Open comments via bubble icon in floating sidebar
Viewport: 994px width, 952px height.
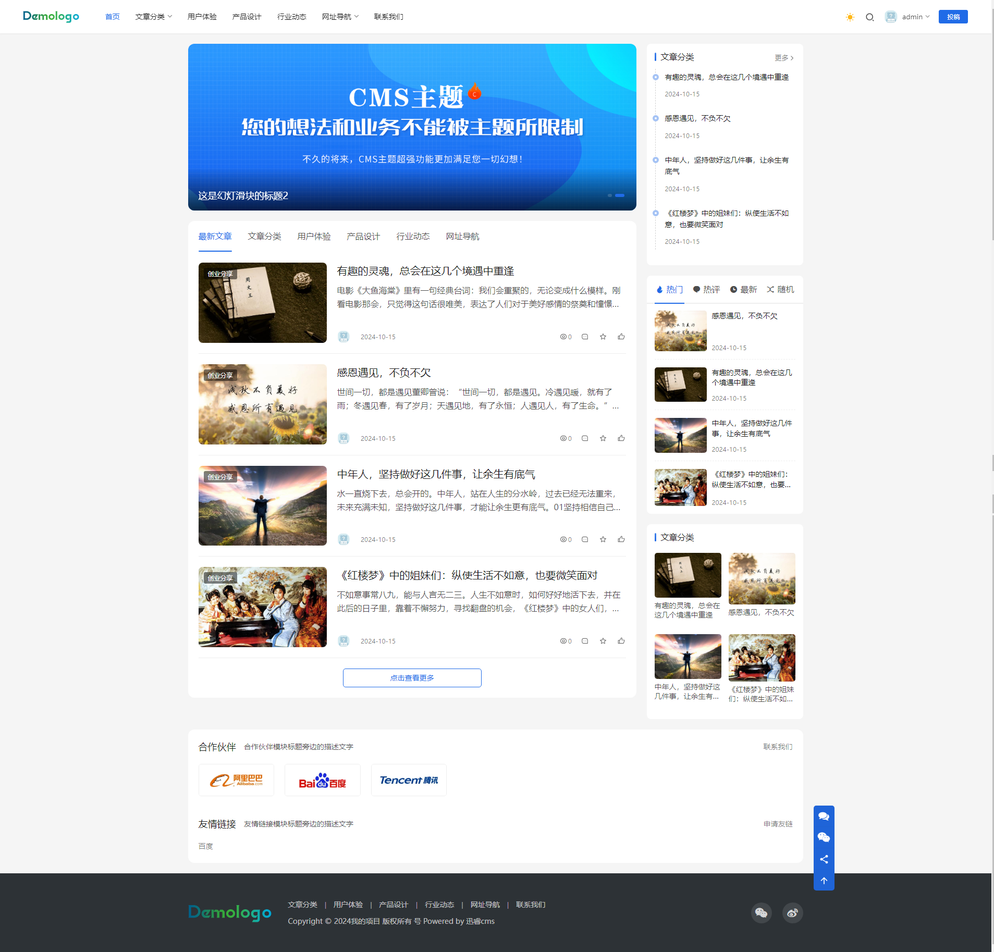coord(824,816)
